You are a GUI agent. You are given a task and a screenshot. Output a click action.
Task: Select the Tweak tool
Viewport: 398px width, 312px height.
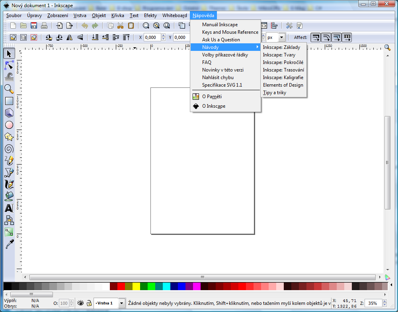(x=9, y=77)
